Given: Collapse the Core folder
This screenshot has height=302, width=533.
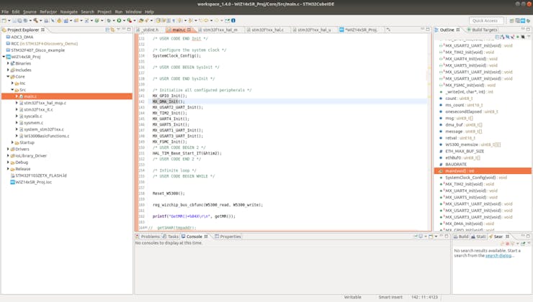Looking at the screenshot, I should pyautogui.click(x=8, y=77).
